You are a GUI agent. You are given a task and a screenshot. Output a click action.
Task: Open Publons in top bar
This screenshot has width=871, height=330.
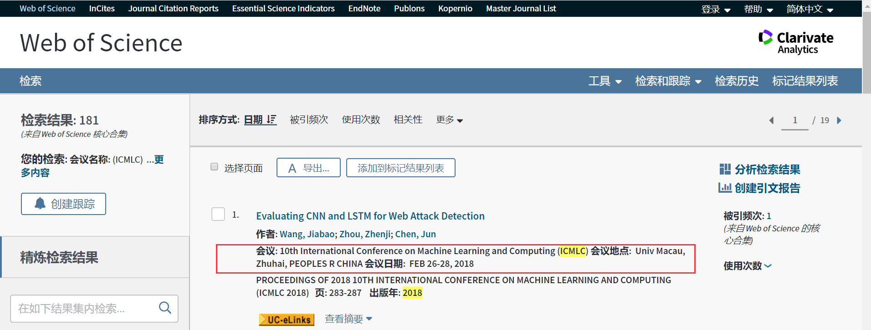click(x=409, y=9)
